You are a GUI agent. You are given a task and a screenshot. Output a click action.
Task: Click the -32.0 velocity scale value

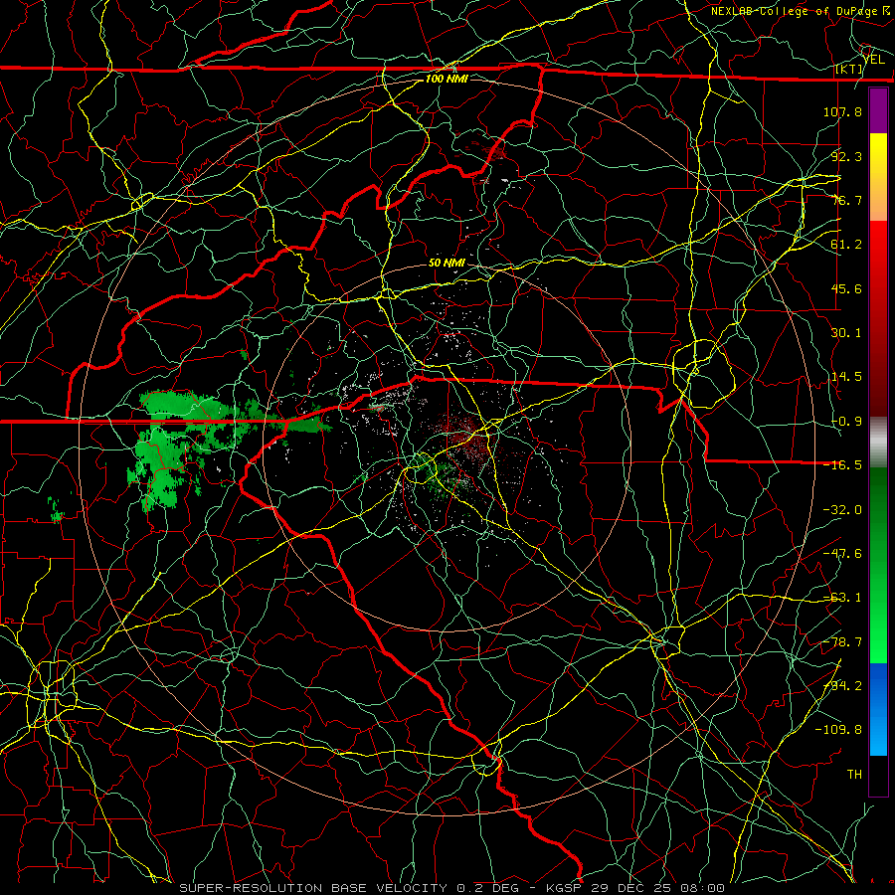click(842, 510)
